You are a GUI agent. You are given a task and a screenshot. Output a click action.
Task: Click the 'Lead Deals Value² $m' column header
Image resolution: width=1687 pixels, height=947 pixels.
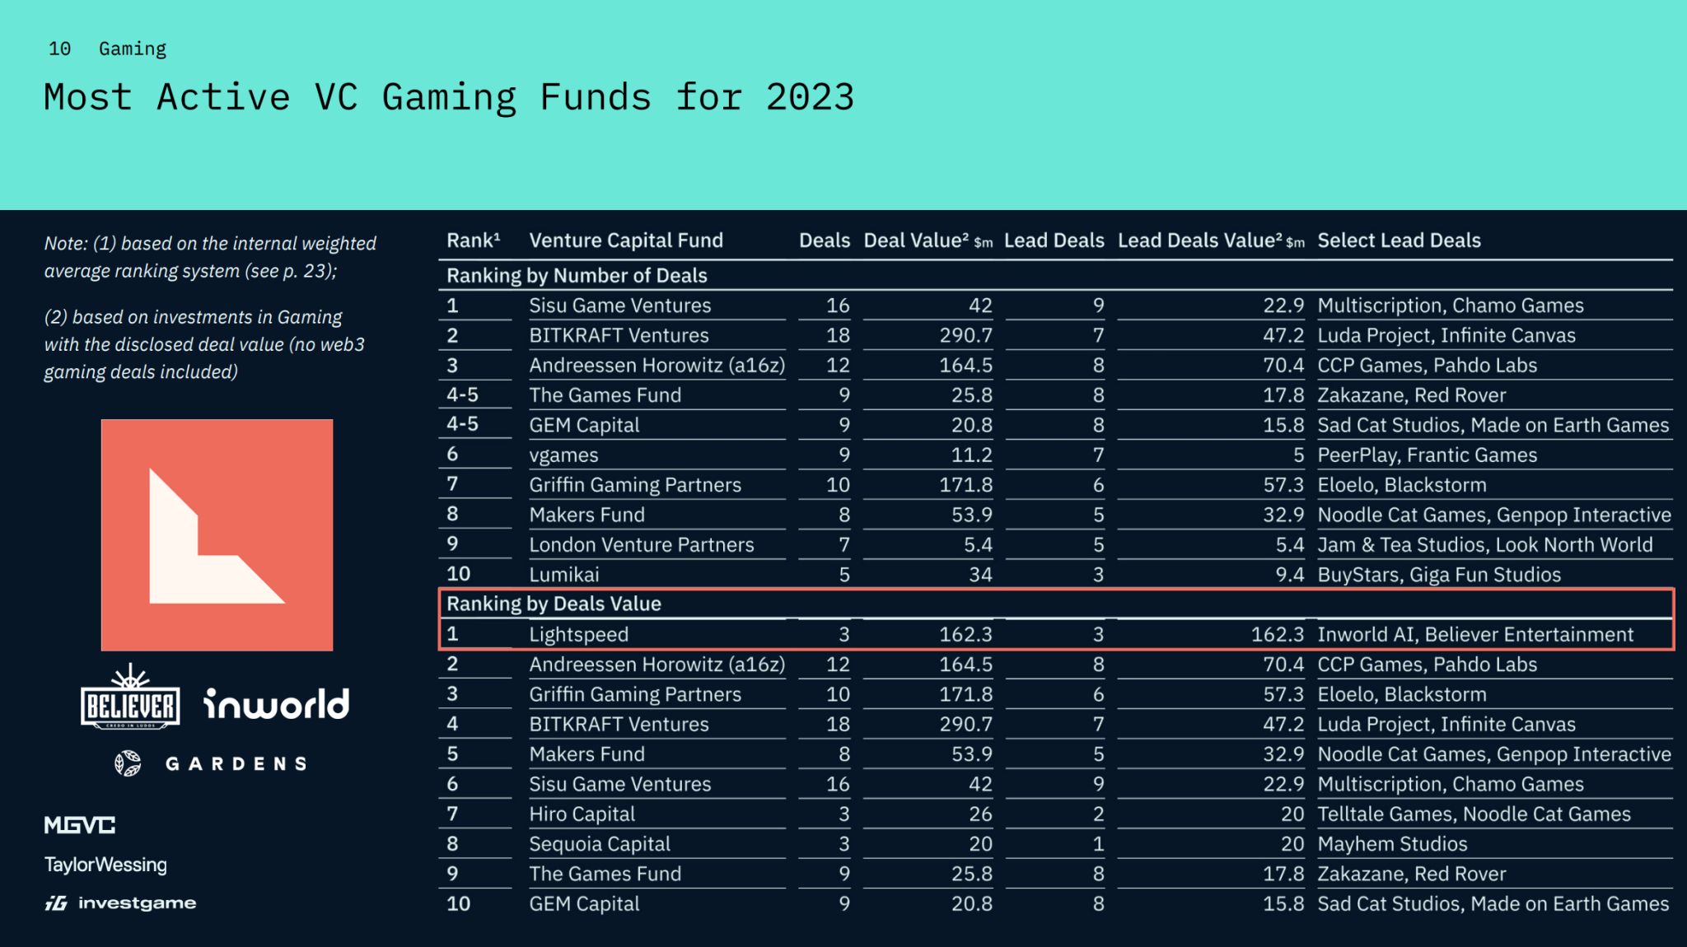tap(1211, 240)
